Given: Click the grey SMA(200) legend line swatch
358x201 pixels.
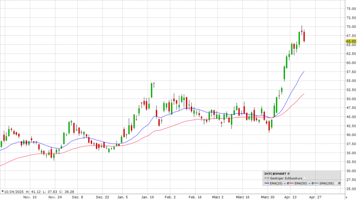Looking at the screenshot, I should 317,183.
